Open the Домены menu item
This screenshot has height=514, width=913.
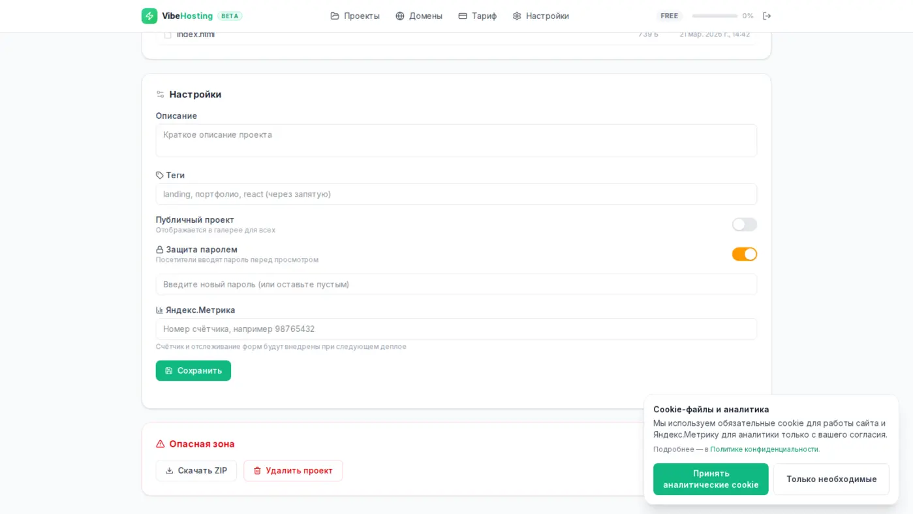point(419,16)
